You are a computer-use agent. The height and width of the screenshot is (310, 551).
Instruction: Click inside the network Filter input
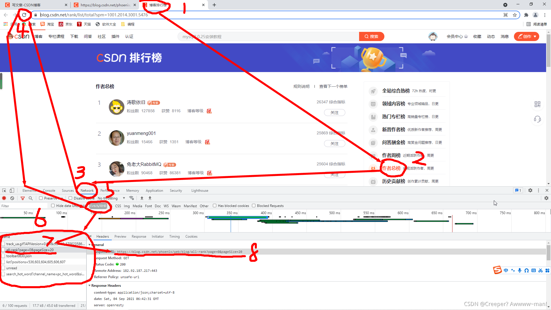24,206
